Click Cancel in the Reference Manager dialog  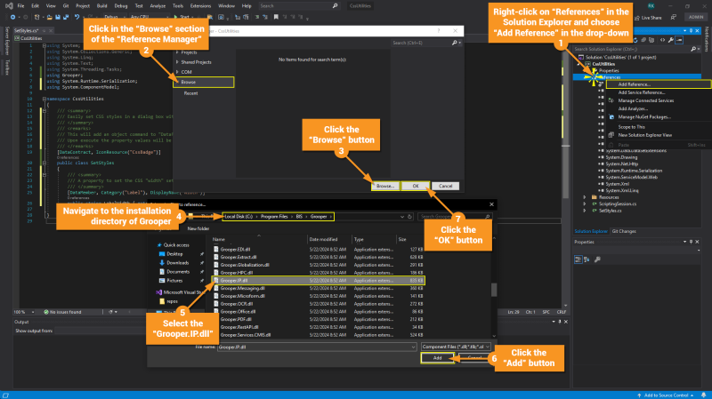click(446, 186)
